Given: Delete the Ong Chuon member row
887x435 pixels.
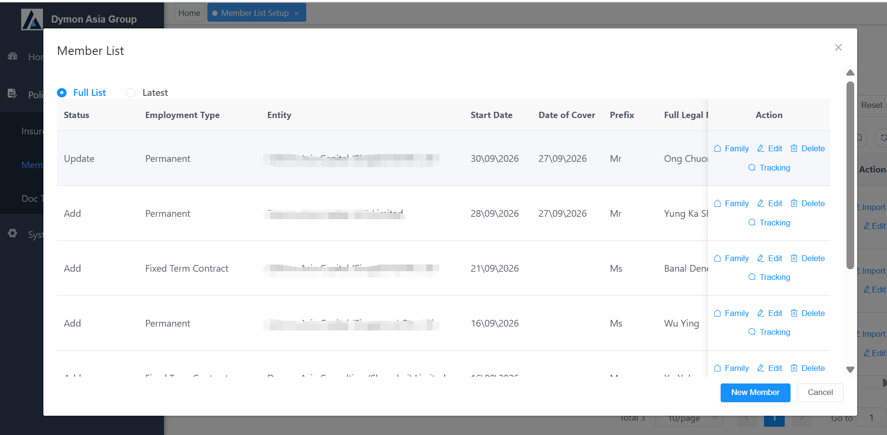Looking at the screenshot, I should point(808,148).
